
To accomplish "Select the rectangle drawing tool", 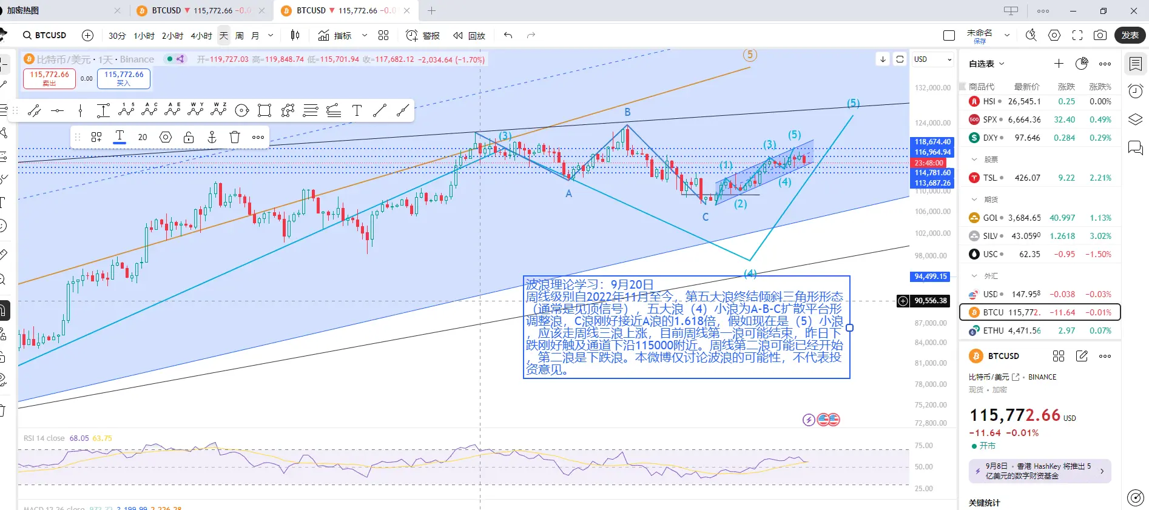I will [265, 110].
